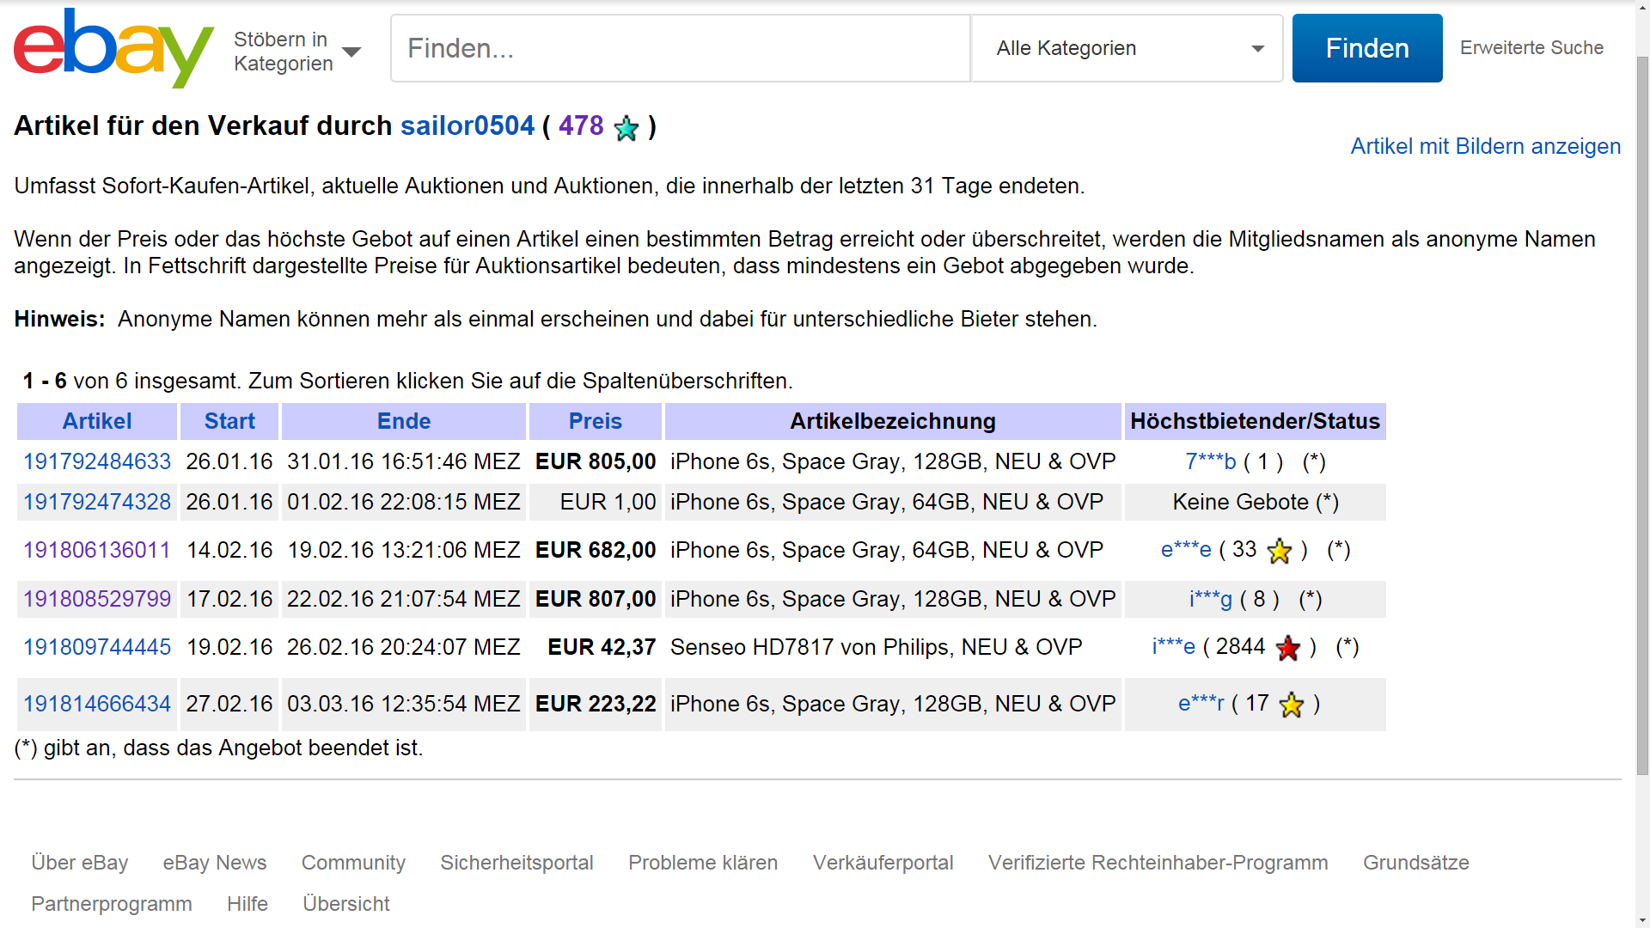This screenshot has width=1650, height=928.
Task: Sort by Ende column header
Action: point(404,421)
